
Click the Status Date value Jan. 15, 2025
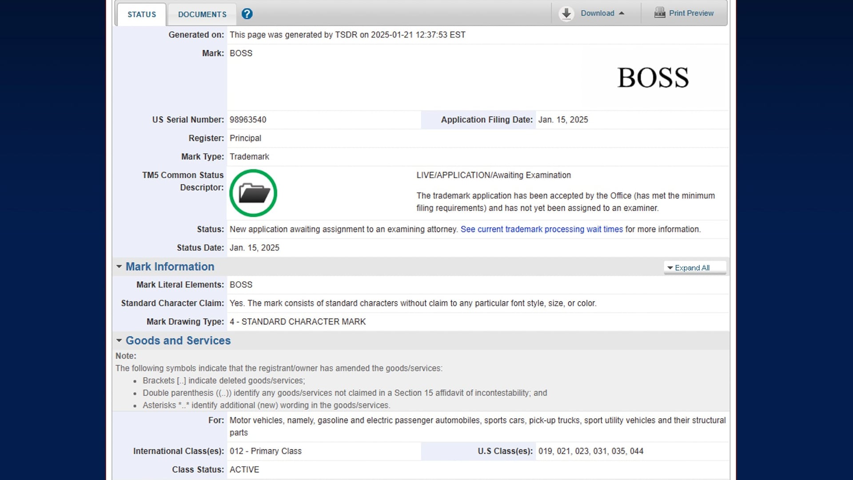pos(255,248)
